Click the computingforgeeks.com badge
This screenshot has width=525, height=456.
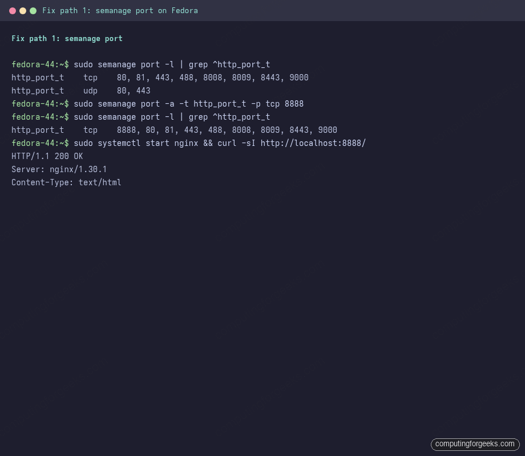click(x=475, y=444)
